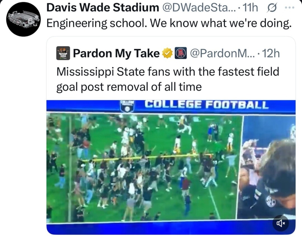
Task: Click the College Football banner in video
Action: tap(206, 105)
